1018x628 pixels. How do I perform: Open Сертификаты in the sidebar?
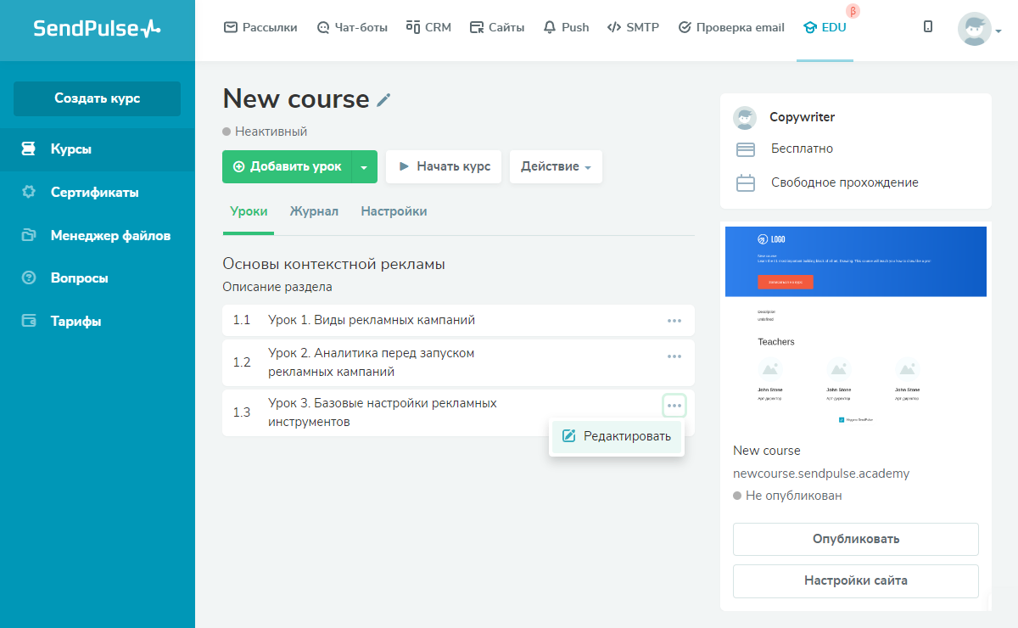coord(94,192)
